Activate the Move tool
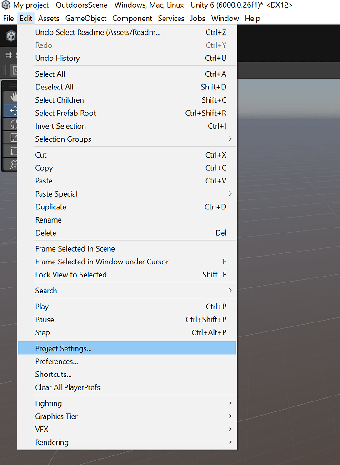This screenshot has height=465, width=340. pos(10,110)
